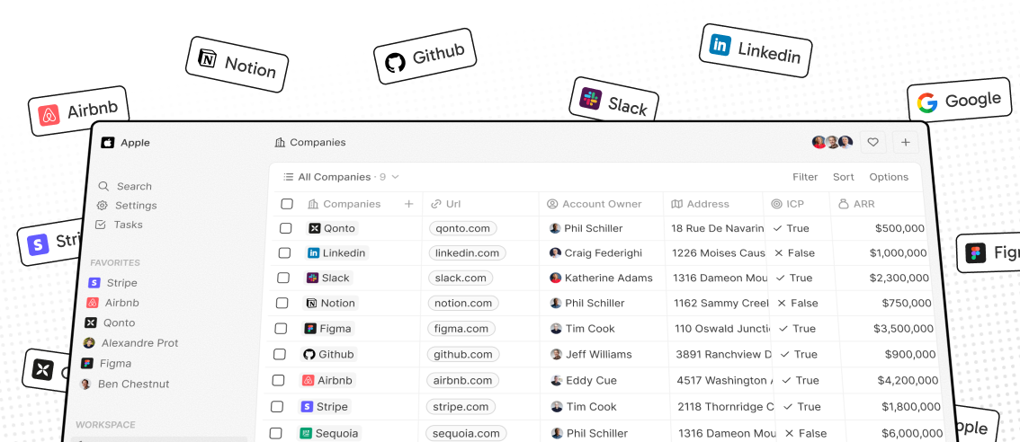Click the member avatars group
The width and height of the screenshot is (1020, 442).
832,142
